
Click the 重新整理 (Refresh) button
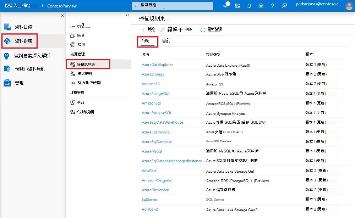coord(211,29)
